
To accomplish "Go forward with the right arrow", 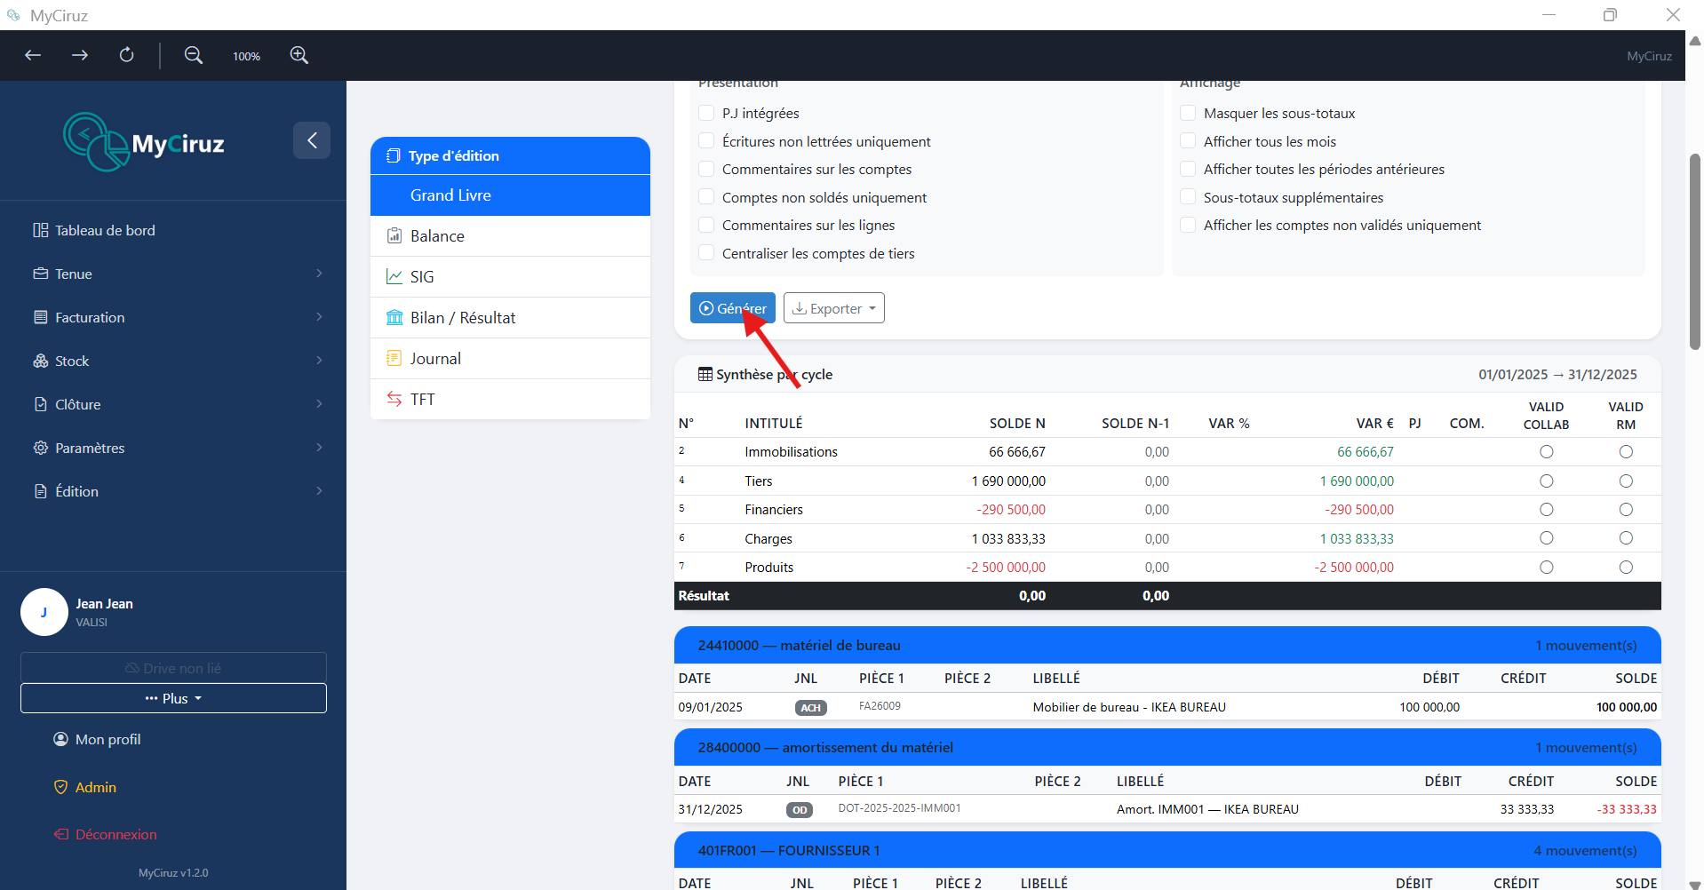I will [80, 55].
